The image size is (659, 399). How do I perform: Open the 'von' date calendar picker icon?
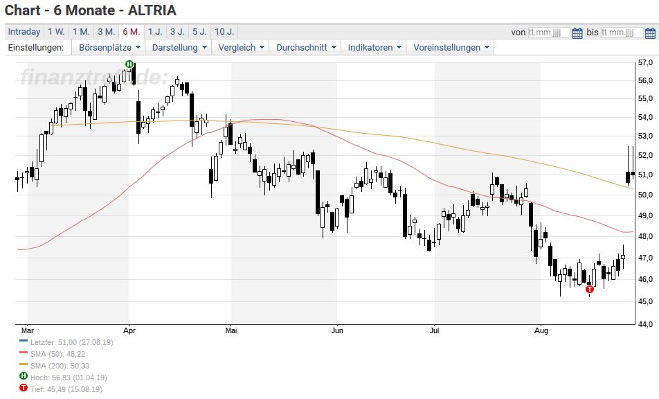pos(577,33)
